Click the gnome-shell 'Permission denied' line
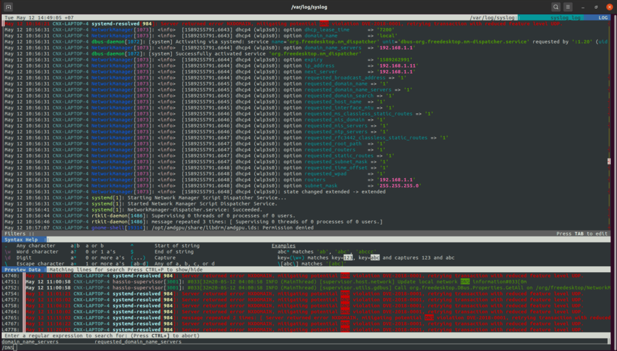This screenshot has height=351, width=617. 159,228
